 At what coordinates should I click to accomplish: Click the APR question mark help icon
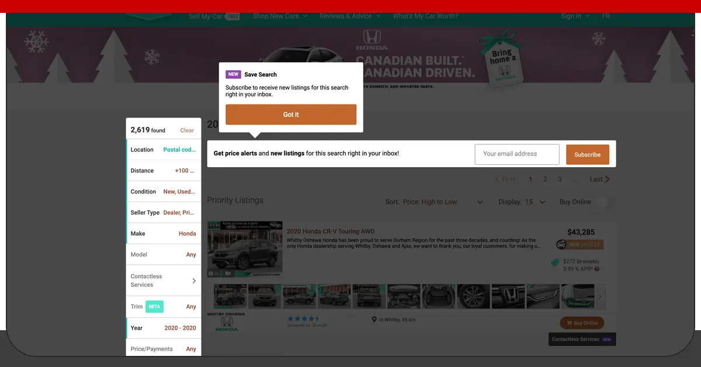(x=596, y=269)
